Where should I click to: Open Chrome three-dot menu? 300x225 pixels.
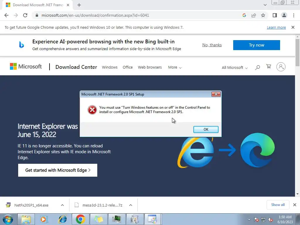[x=294, y=15]
